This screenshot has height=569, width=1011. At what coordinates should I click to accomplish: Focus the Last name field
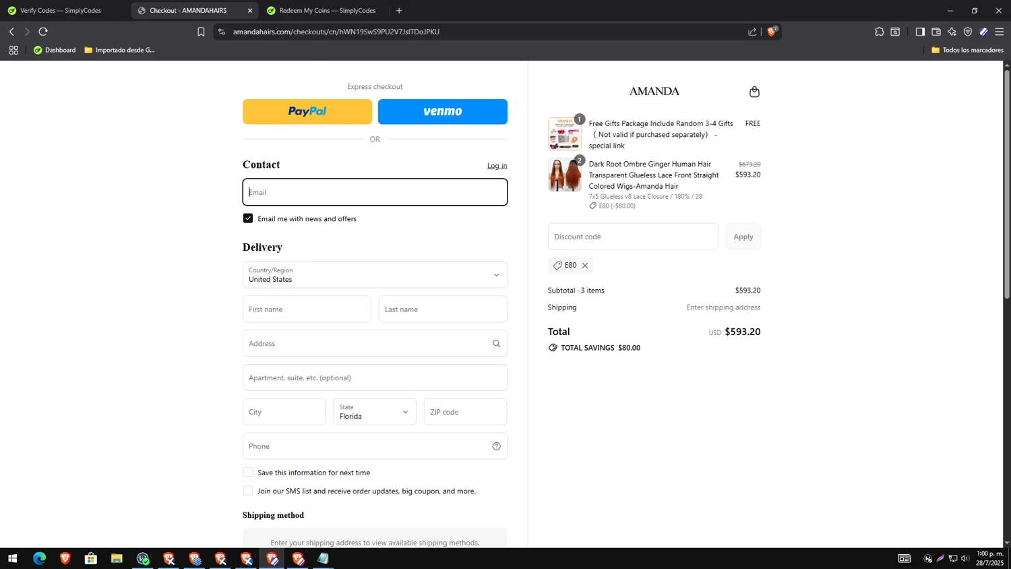pos(443,309)
